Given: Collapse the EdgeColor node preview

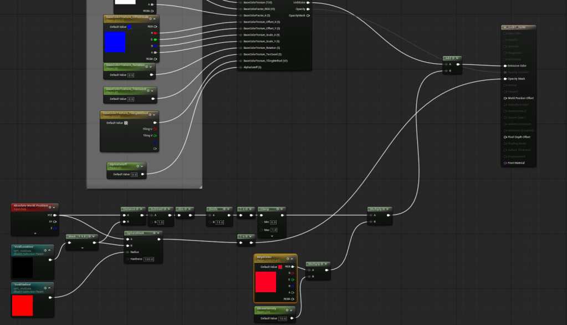Looking at the screenshot, I should tap(293, 258).
